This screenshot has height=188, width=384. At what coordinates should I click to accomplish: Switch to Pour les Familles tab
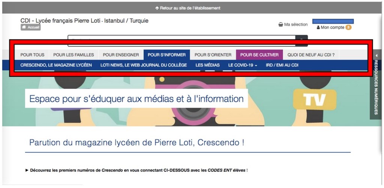(x=73, y=55)
